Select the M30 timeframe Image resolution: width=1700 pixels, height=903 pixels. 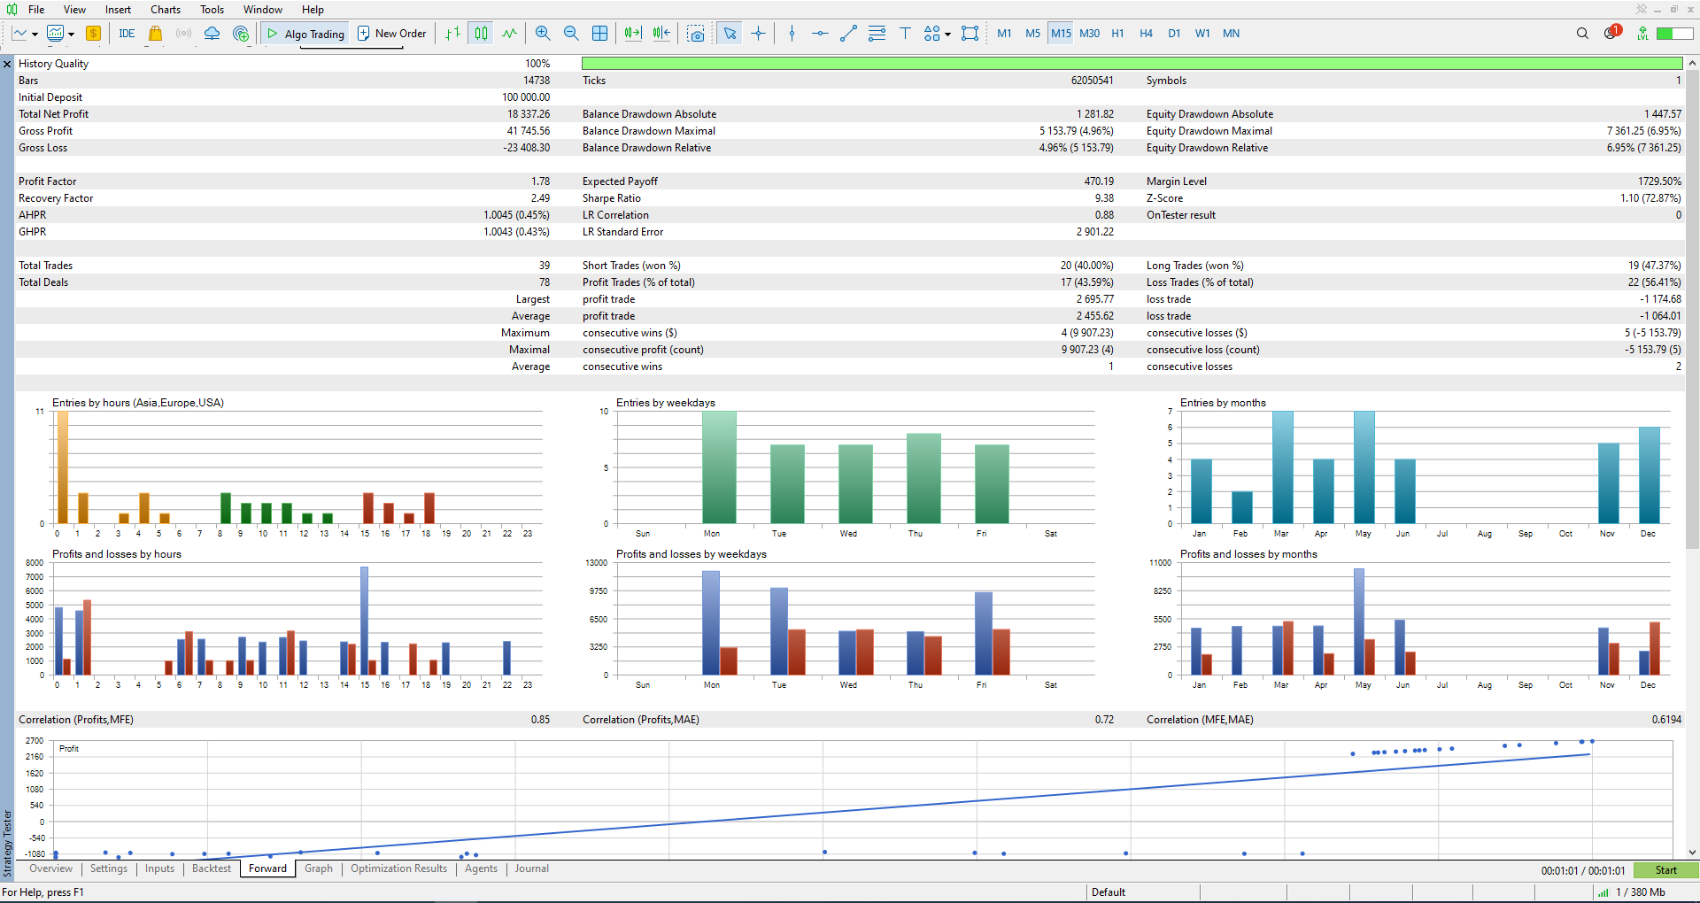click(1089, 34)
